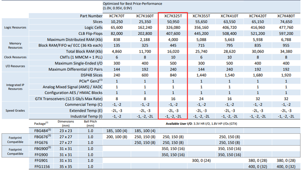Click Maximum Single-Ended I/O label
Viewport: 304px width, 173px height.
pos(79,63)
